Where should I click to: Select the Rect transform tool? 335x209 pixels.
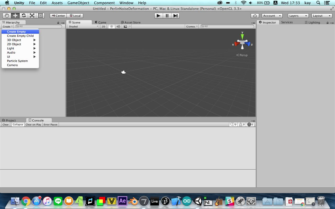40,16
